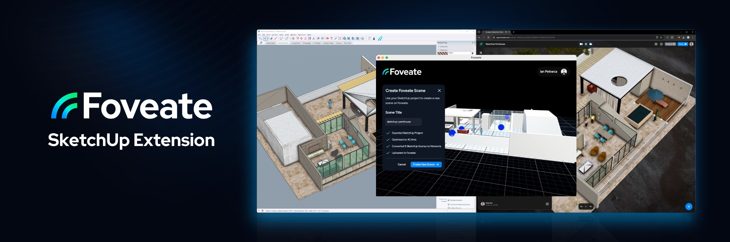Open dropdown arrow next to Pencil tool

click(279, 39)
